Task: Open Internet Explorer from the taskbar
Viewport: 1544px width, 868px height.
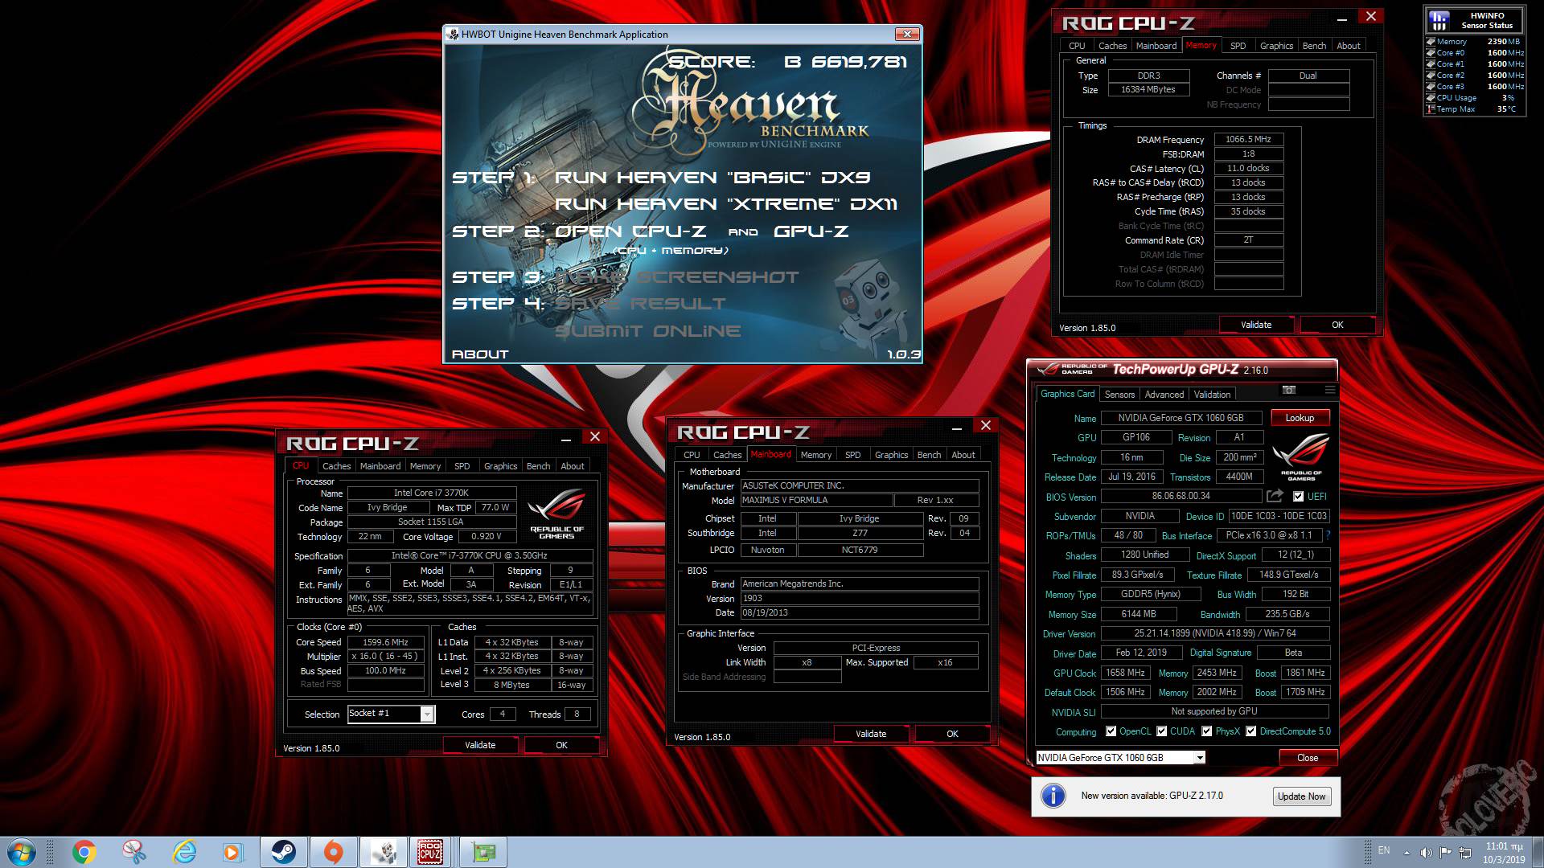Action: point(184,852)
